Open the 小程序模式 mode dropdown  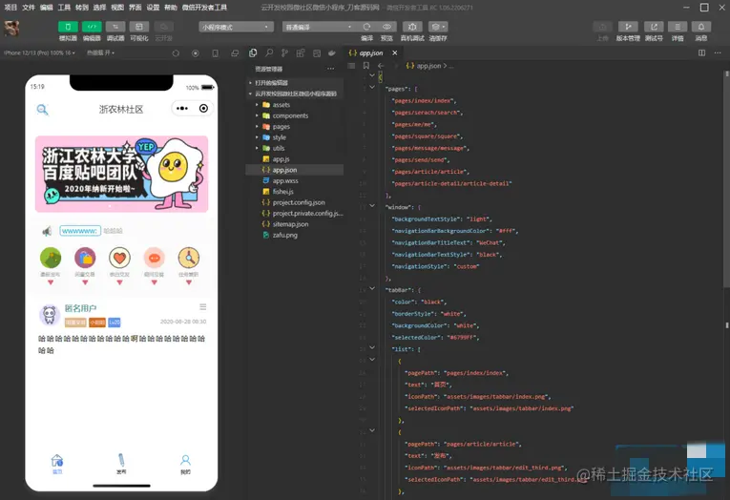[x=236, y=27]
